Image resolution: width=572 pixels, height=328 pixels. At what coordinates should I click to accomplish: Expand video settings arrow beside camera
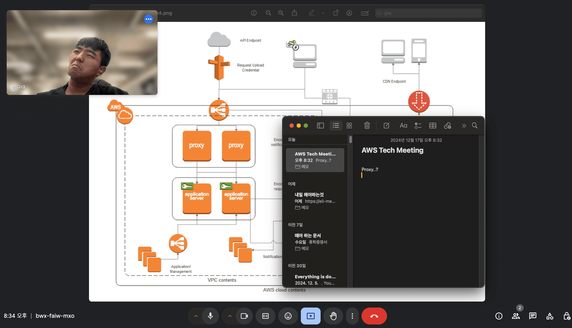coord(230,316)
